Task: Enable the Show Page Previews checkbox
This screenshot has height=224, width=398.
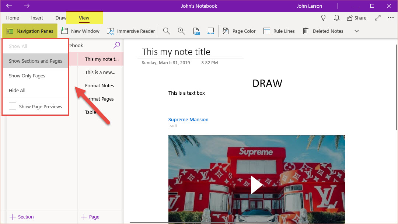Action: click(x=13, y=106)
